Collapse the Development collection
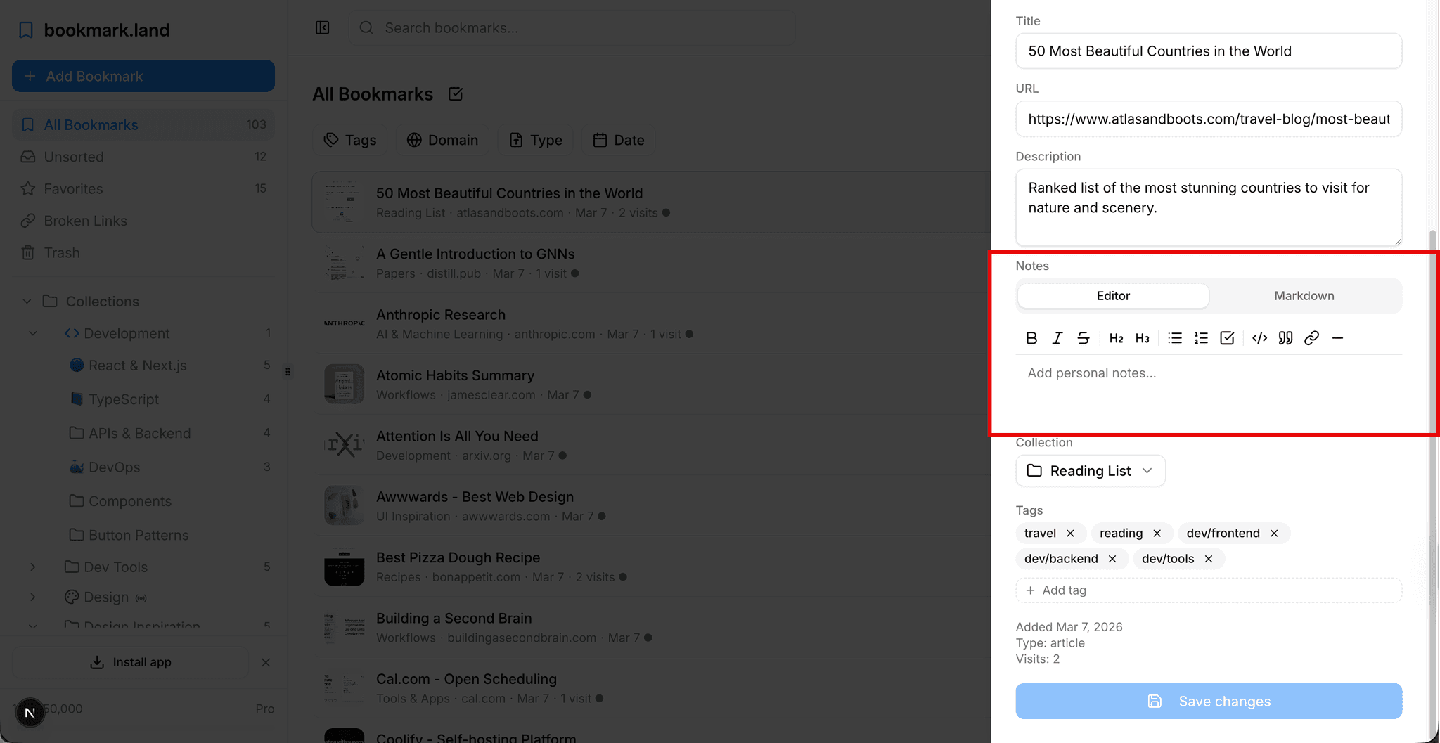Screen dimensions: 1440x743 (x=33, y=333)
